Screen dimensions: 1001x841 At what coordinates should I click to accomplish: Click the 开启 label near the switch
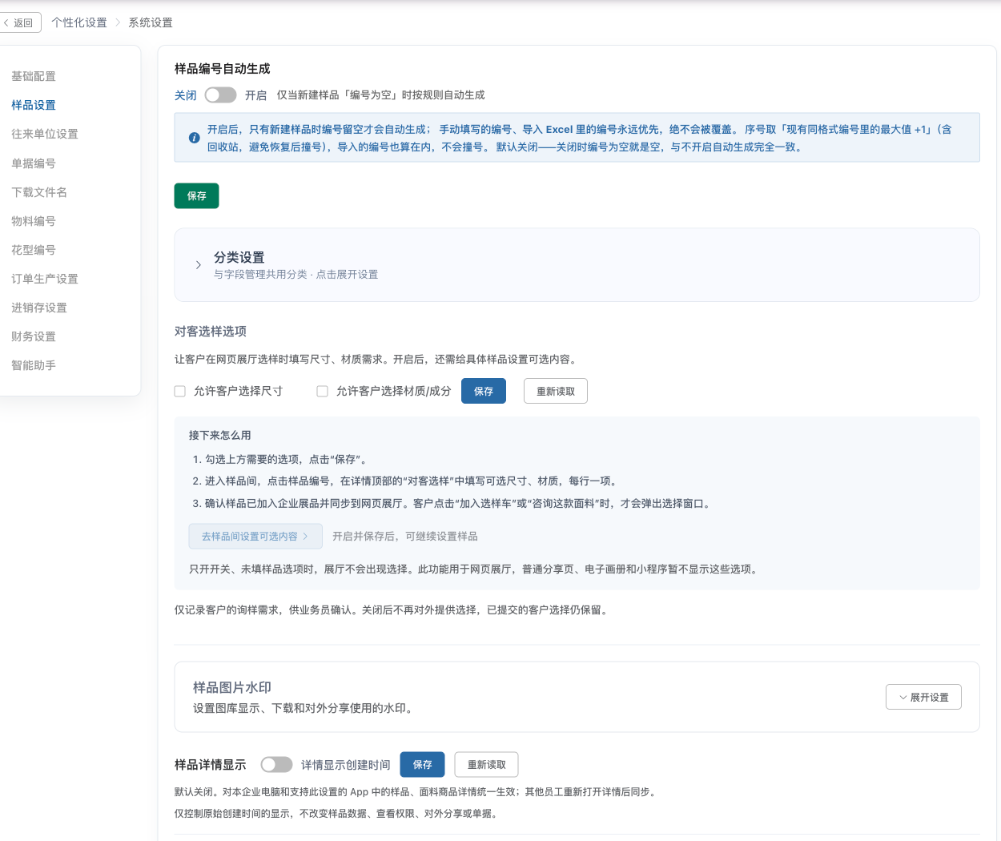pos(256,95)
